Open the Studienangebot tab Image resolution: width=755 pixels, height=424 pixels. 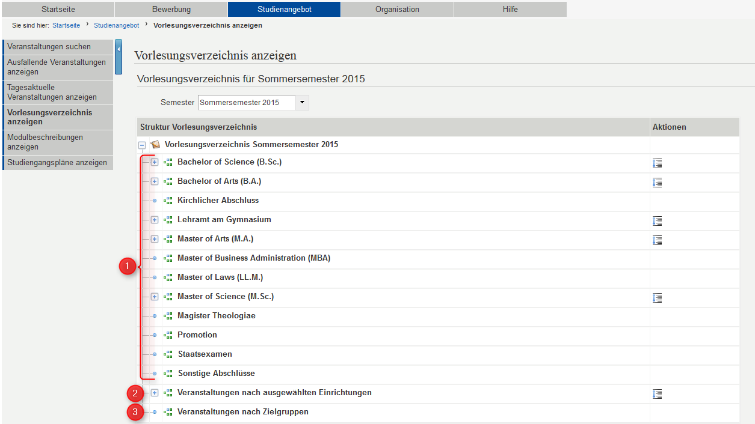(x=285, y=9)
